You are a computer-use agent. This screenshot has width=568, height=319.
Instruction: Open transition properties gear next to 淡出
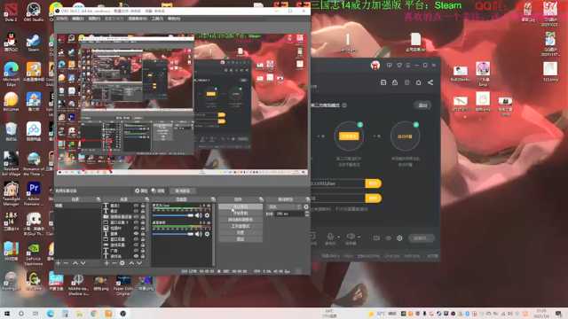pyautogui.click(x=306, y=206)
